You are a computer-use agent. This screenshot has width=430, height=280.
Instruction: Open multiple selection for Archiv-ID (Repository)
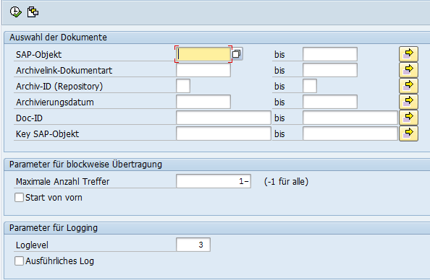coord(408,86)
